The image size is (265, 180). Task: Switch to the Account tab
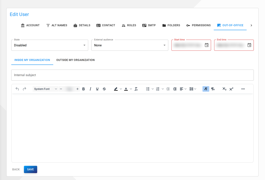click(x=30, y=25)
